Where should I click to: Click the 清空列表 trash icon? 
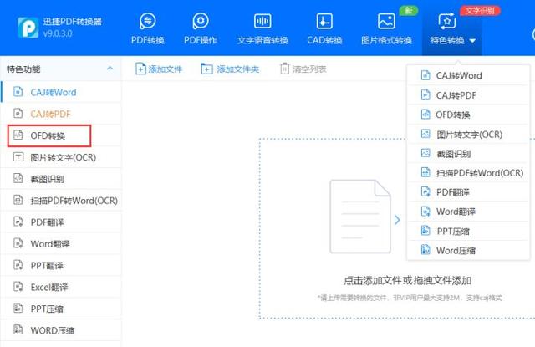point(284,69)
